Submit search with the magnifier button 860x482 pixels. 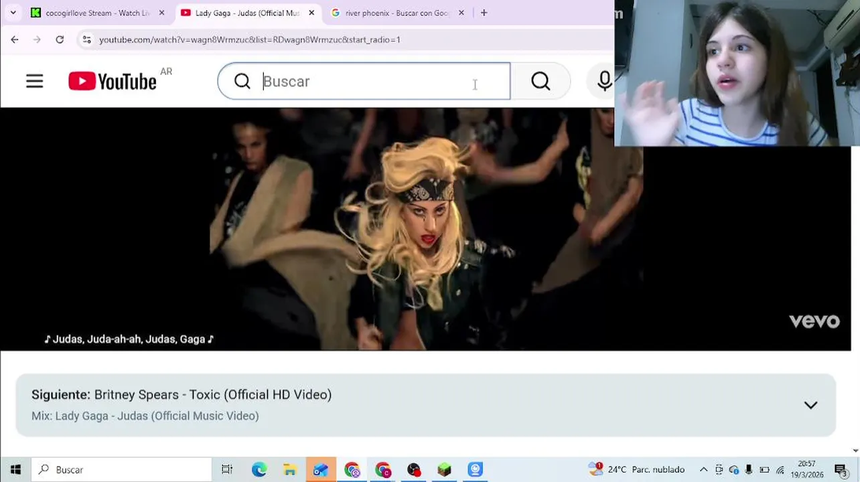pos(541,81)
